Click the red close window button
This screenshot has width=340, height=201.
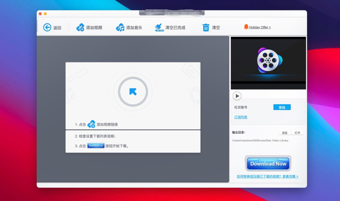coord(40,14)
